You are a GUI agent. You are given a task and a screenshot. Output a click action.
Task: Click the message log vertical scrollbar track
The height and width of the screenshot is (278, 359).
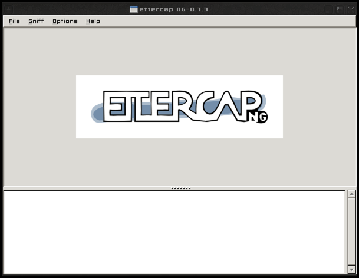(x=351, y=232)
